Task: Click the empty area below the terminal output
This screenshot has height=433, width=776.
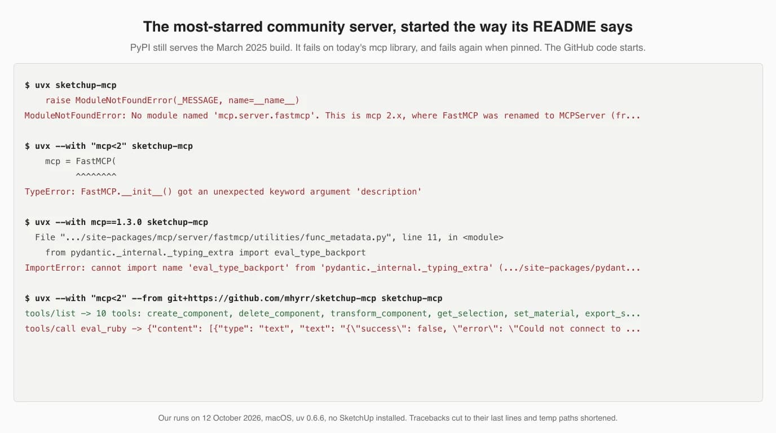Action: [388, 366]
